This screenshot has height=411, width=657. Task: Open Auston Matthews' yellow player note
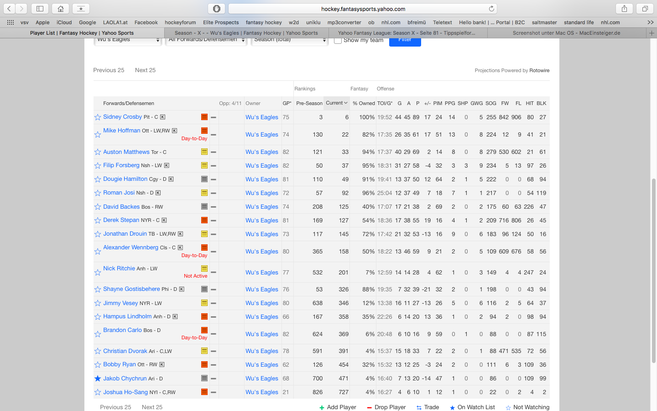pos(204,152)
